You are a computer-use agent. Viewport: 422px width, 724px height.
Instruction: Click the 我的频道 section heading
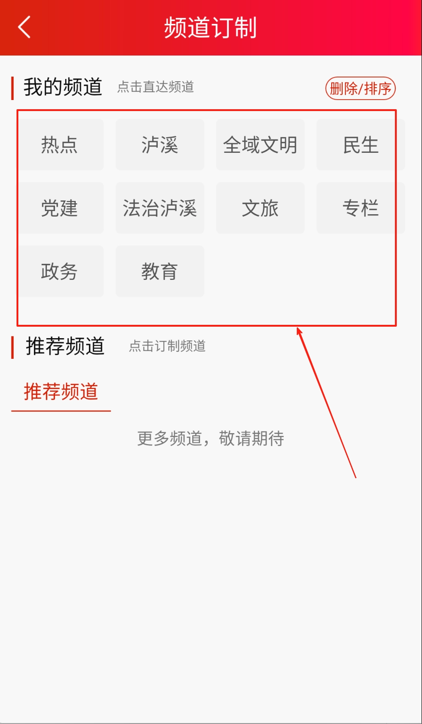(63, 87)
